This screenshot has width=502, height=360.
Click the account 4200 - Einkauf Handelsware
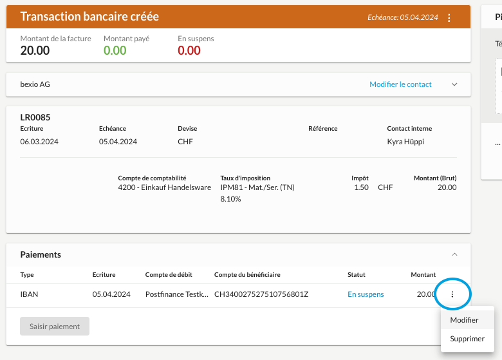[165, 187]
